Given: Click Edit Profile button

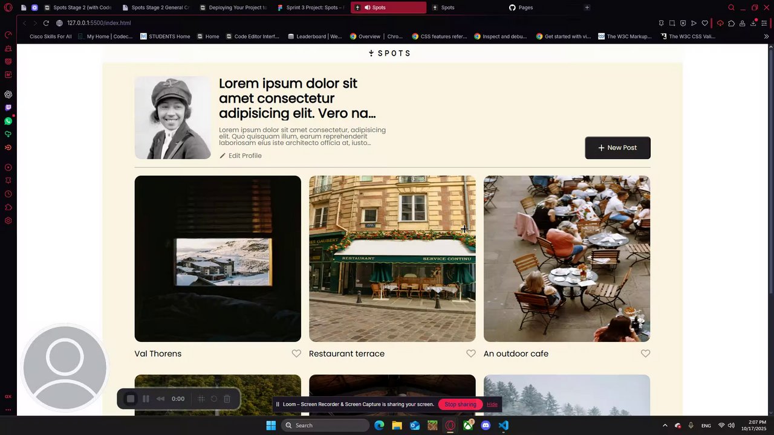Looking at the screenshot, I should [x=240, y=155].
